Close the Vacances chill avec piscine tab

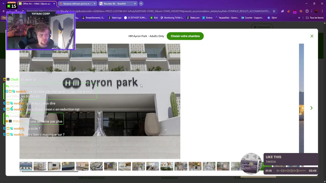[x=94, y=4]
